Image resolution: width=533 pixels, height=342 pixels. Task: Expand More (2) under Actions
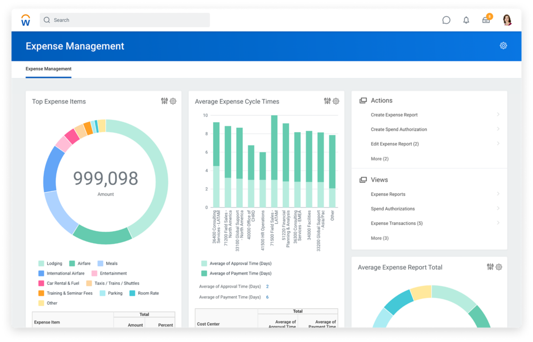click(379, 159)
